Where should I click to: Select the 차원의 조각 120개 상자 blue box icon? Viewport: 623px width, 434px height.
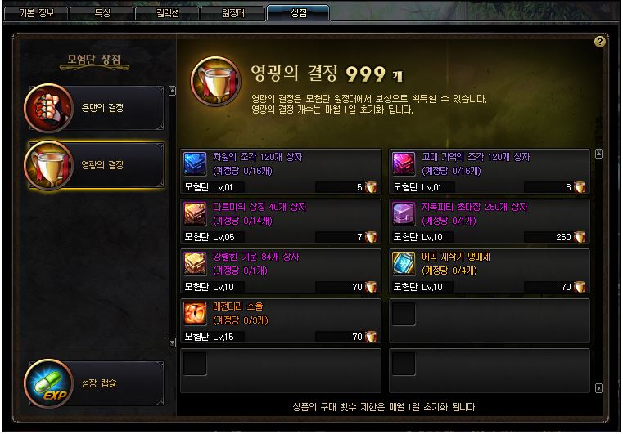tap(195, 163)
